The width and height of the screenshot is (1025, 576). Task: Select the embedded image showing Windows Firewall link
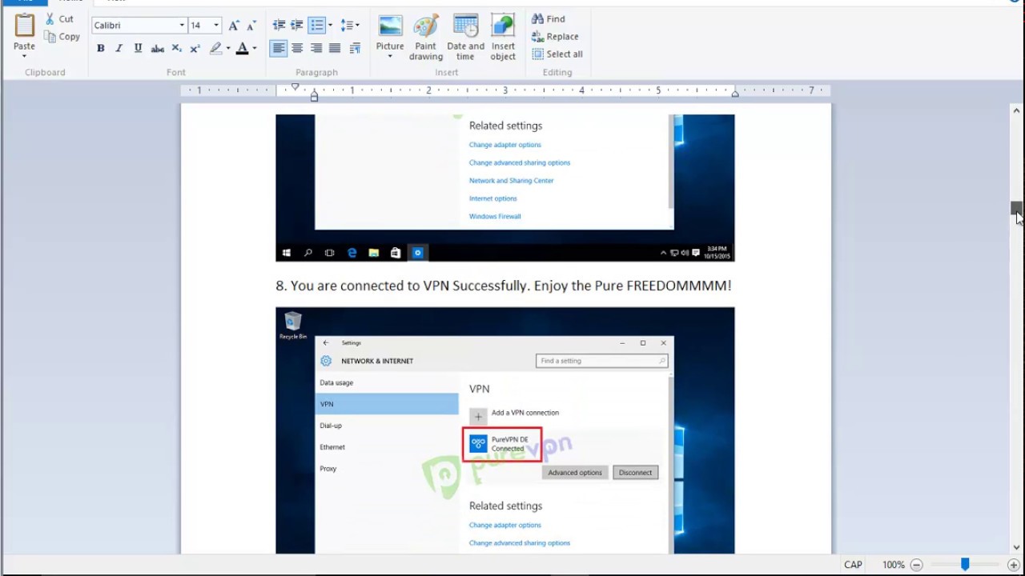[x=505, y=188]
